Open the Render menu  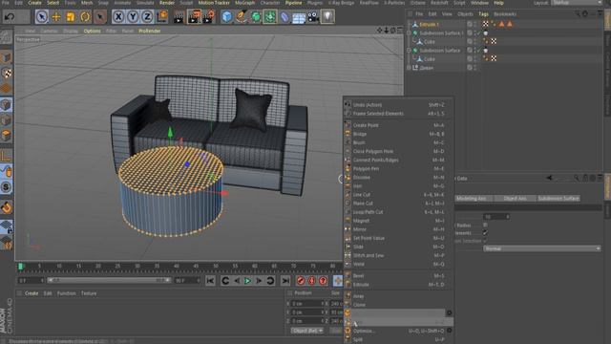pyautogui.click(x=167, y=3)
